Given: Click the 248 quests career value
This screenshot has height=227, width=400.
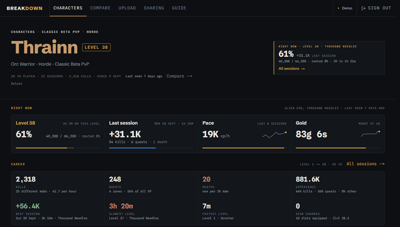Looking at the screenshot, I should (x=115, y=179).
